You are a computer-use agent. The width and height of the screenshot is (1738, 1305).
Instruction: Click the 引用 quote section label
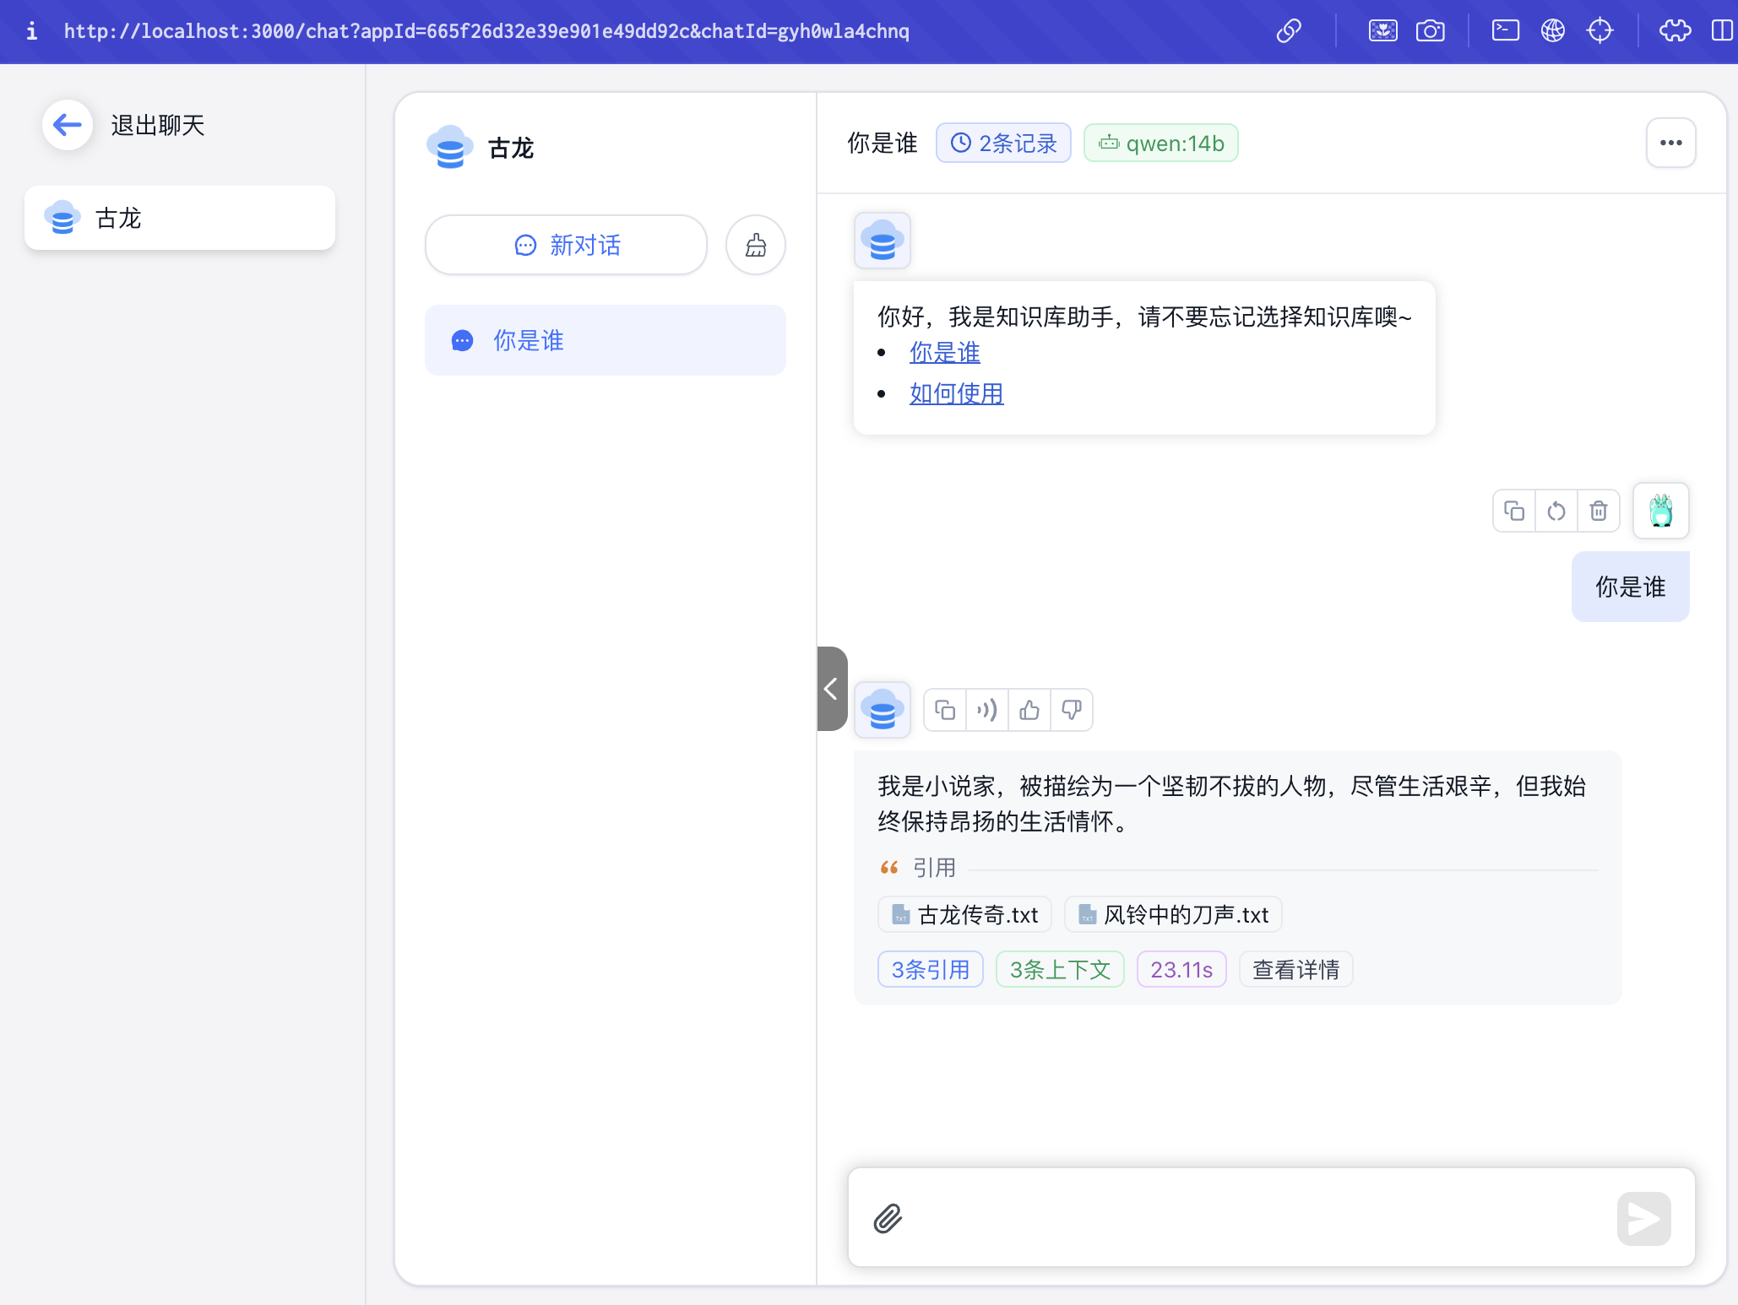(934, 867)
